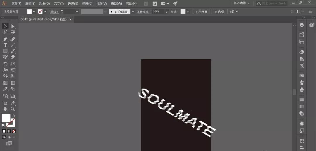Screen dimensions: 316x151
Task: Click the large white fill swatch
Action: [x=6, y=118]
